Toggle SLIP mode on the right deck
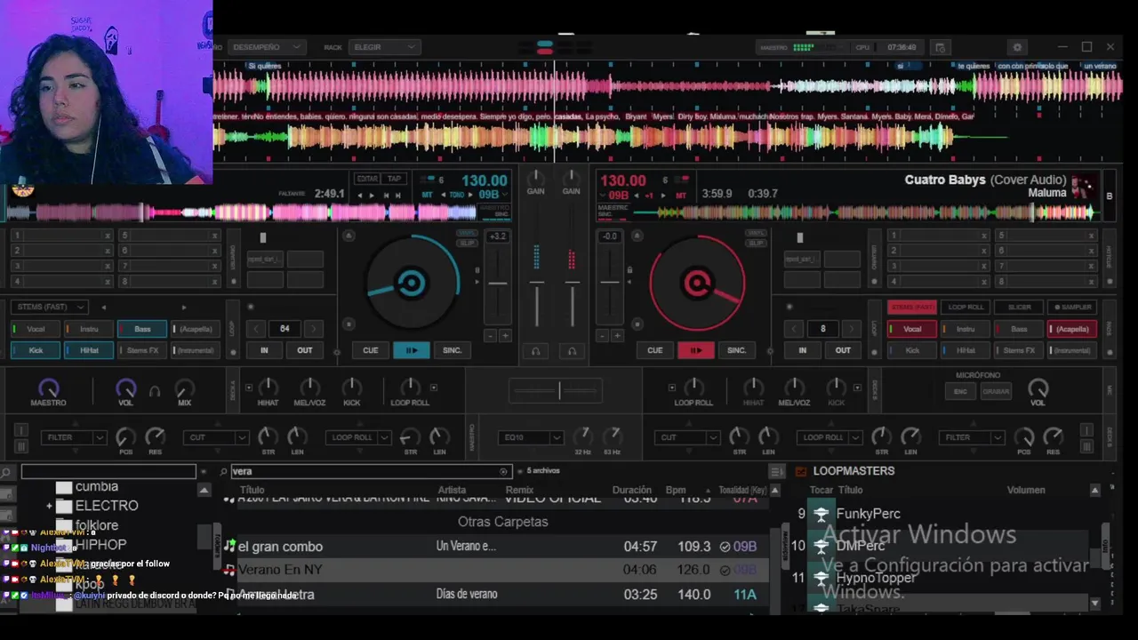 pos(757,243)
